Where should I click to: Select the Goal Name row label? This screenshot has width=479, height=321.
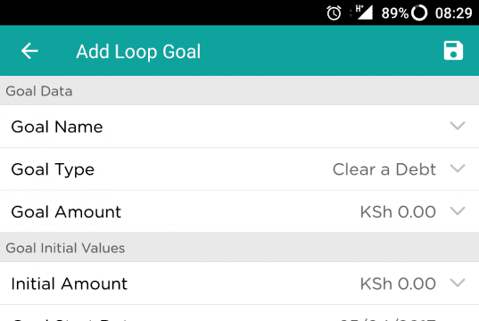click(57, 127)
